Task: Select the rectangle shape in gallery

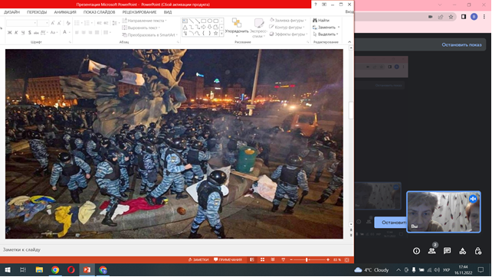Action: pos(204,21)
